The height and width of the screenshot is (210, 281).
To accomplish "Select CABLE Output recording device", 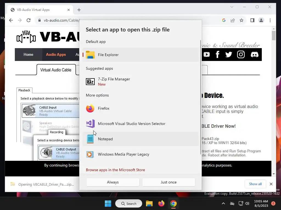I will pyautogui.click(x=59, y=153).
